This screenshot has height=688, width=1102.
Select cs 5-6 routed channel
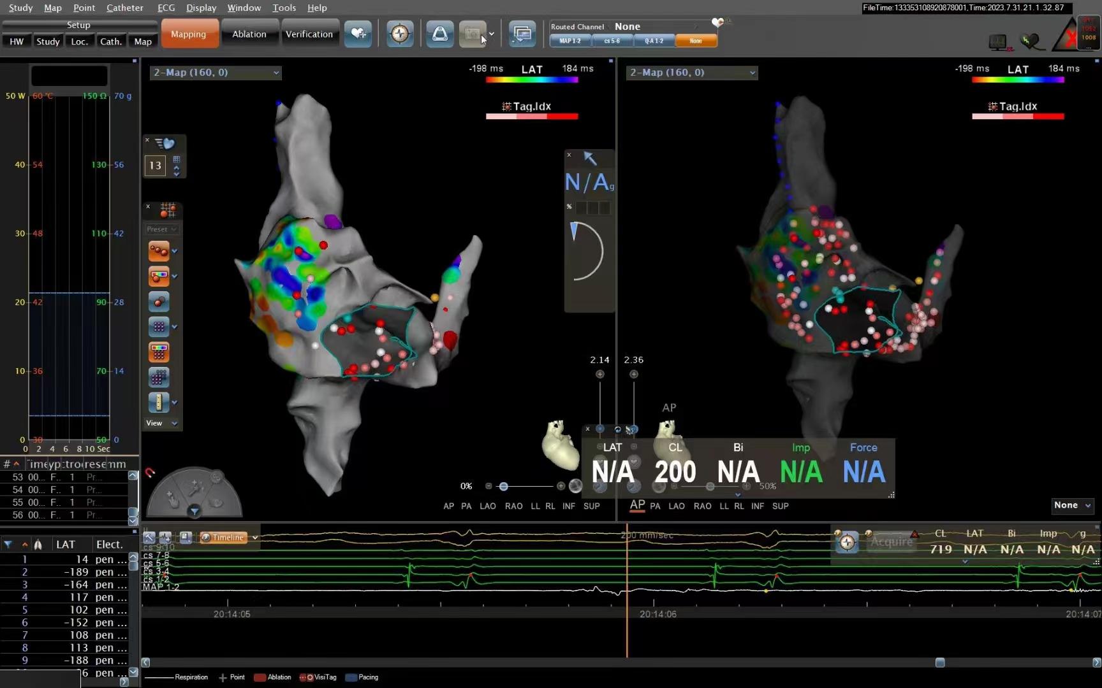point(612,41)
